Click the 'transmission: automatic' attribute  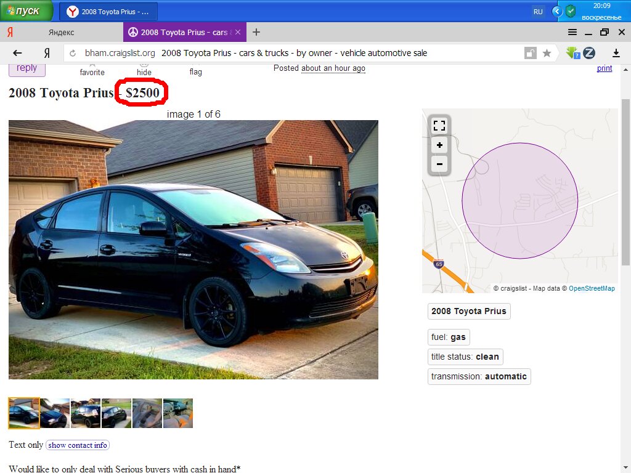pyautogui.click(x=479, y=376)
